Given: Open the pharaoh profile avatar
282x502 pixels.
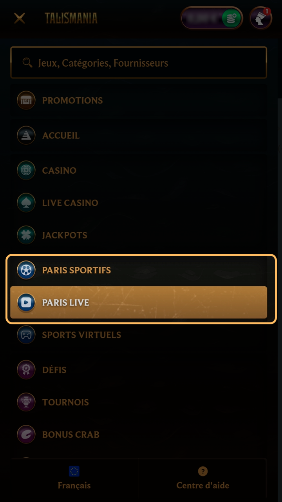Looking at the screenshot, I should 261,18.
